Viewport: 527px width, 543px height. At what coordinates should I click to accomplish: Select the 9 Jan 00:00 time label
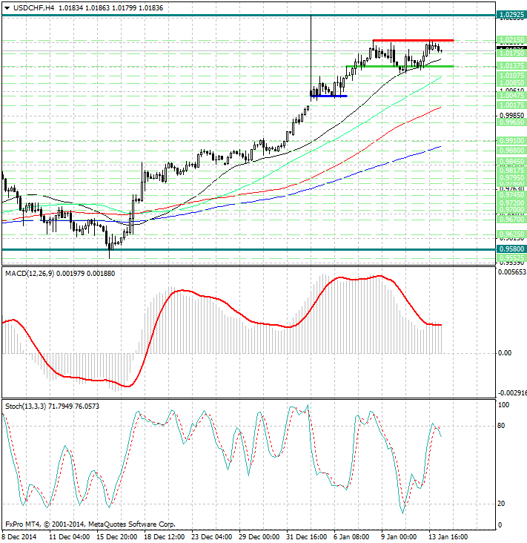coord(397,536)
